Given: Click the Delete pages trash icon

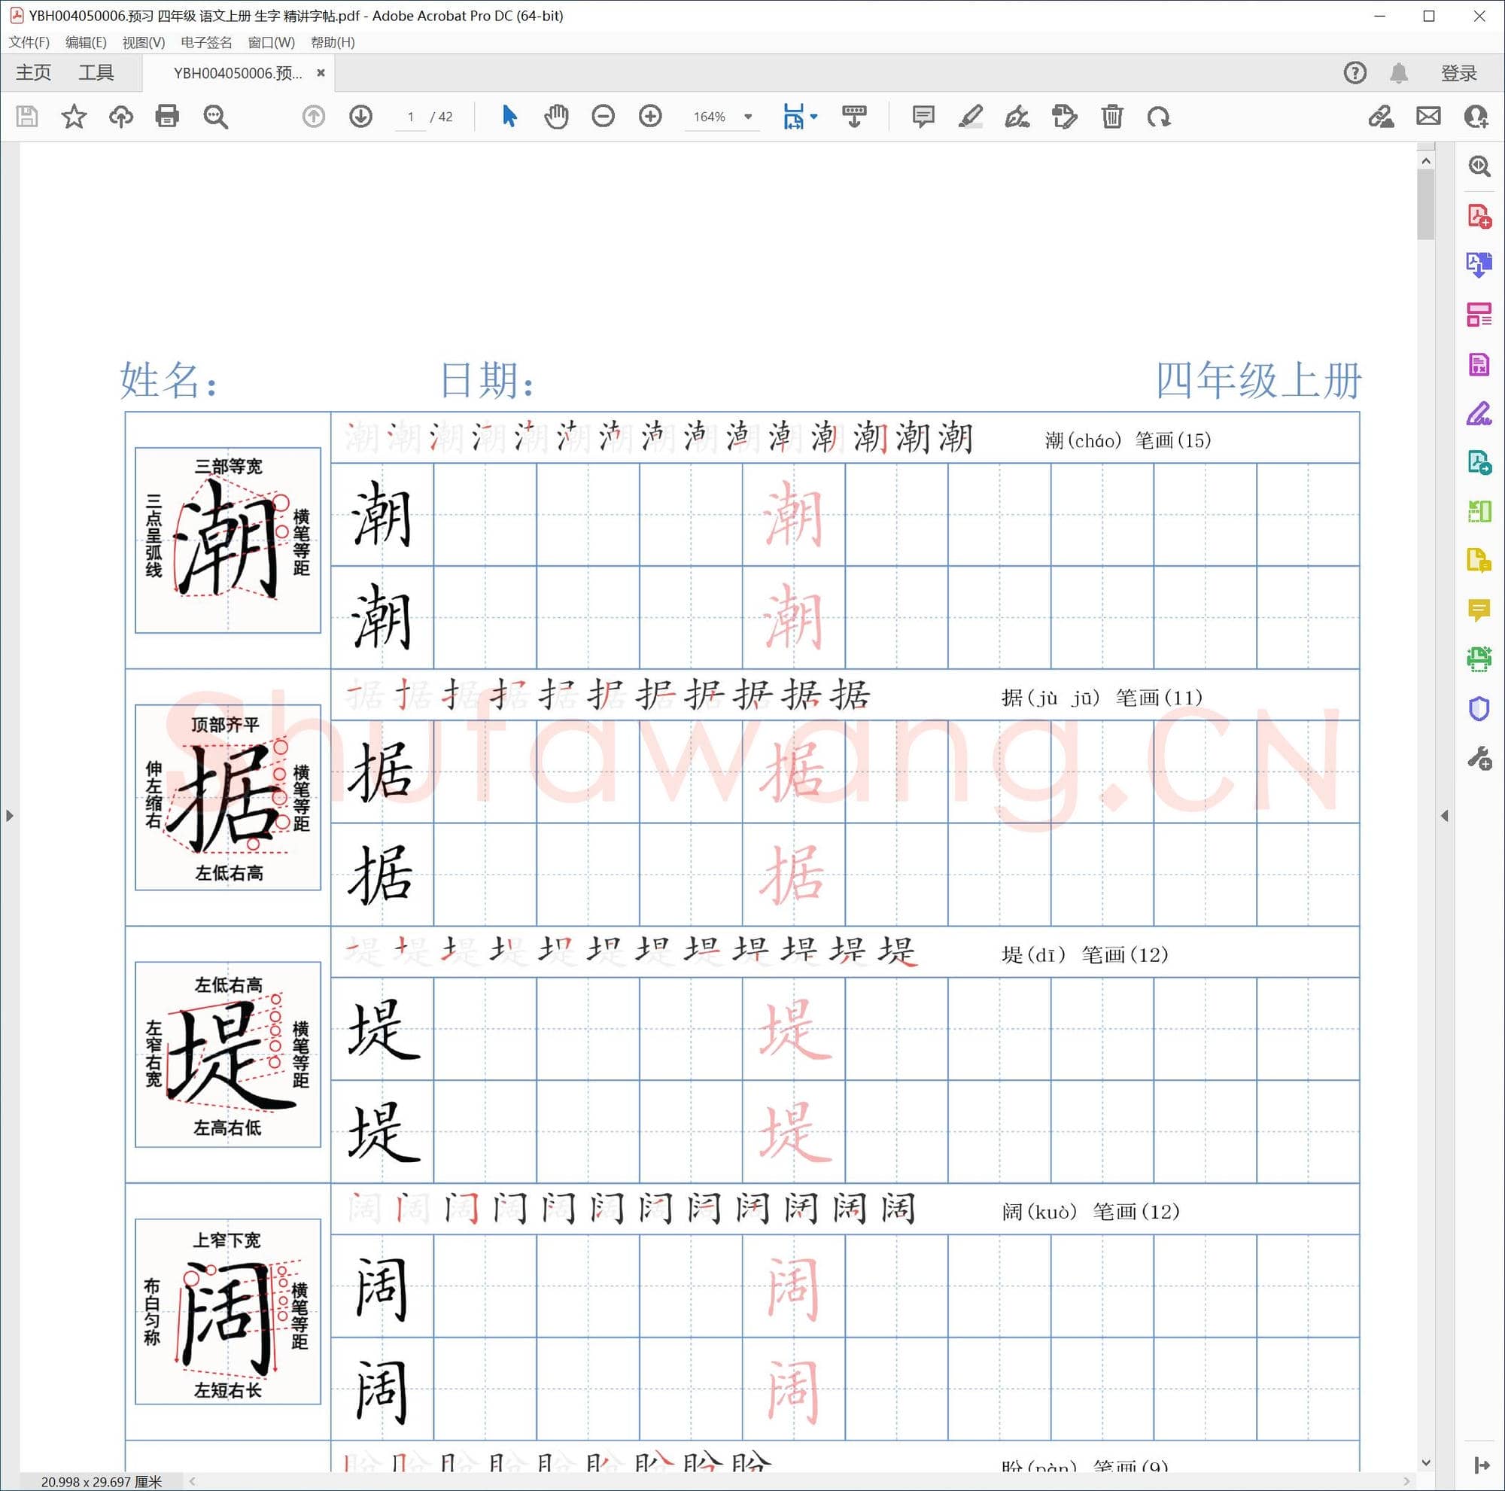Looking at the screenshot, I should click(1111, 117).
